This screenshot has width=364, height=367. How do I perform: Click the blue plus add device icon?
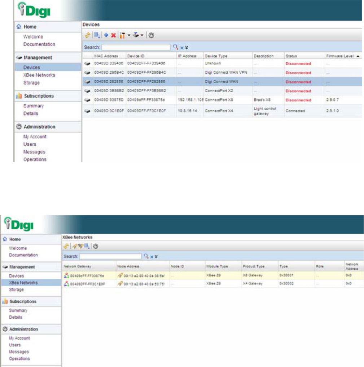point(106,35)
